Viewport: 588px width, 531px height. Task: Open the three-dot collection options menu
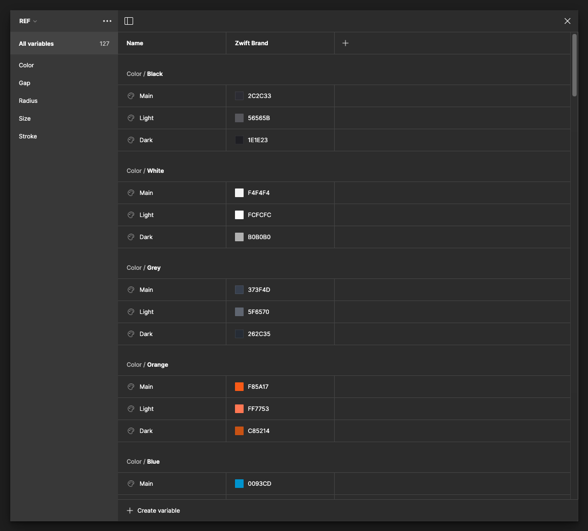point(107,21)
